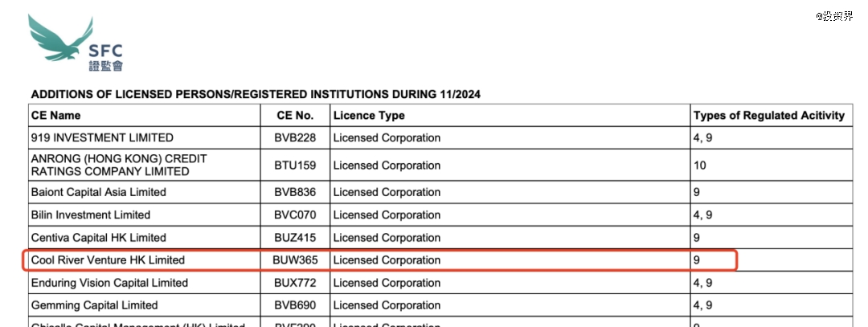The height and width of the screenshot is (327, 868).
Task: Select Centiva Capital HK Limited cell
Action: (99, 237)
